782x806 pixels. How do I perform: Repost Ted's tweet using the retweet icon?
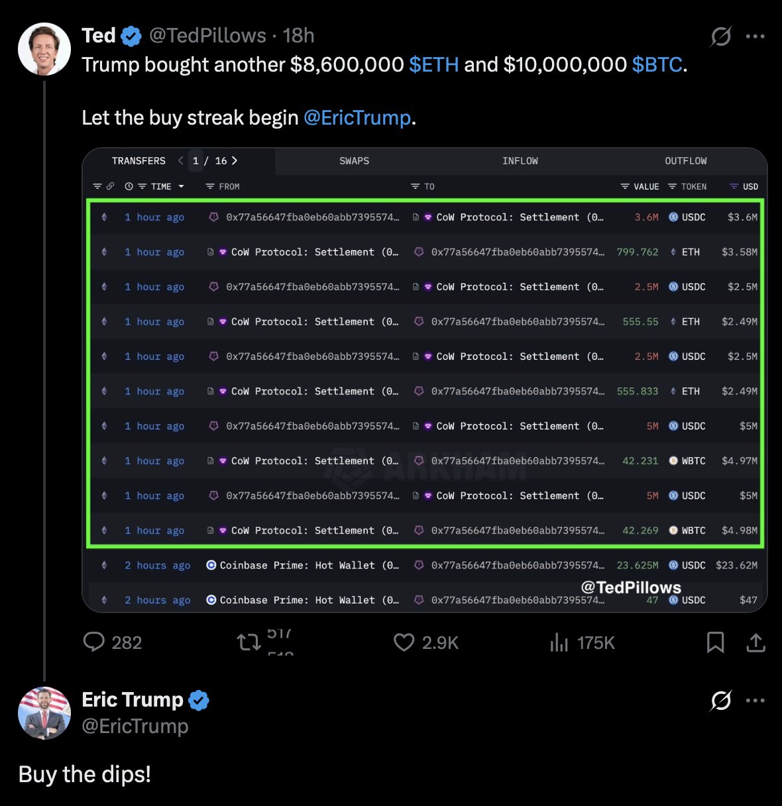click(249, 642)
